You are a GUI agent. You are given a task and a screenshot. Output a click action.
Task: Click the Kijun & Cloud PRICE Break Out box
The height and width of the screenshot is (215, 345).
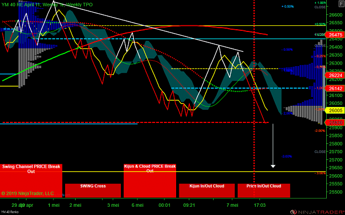point(150,181)
